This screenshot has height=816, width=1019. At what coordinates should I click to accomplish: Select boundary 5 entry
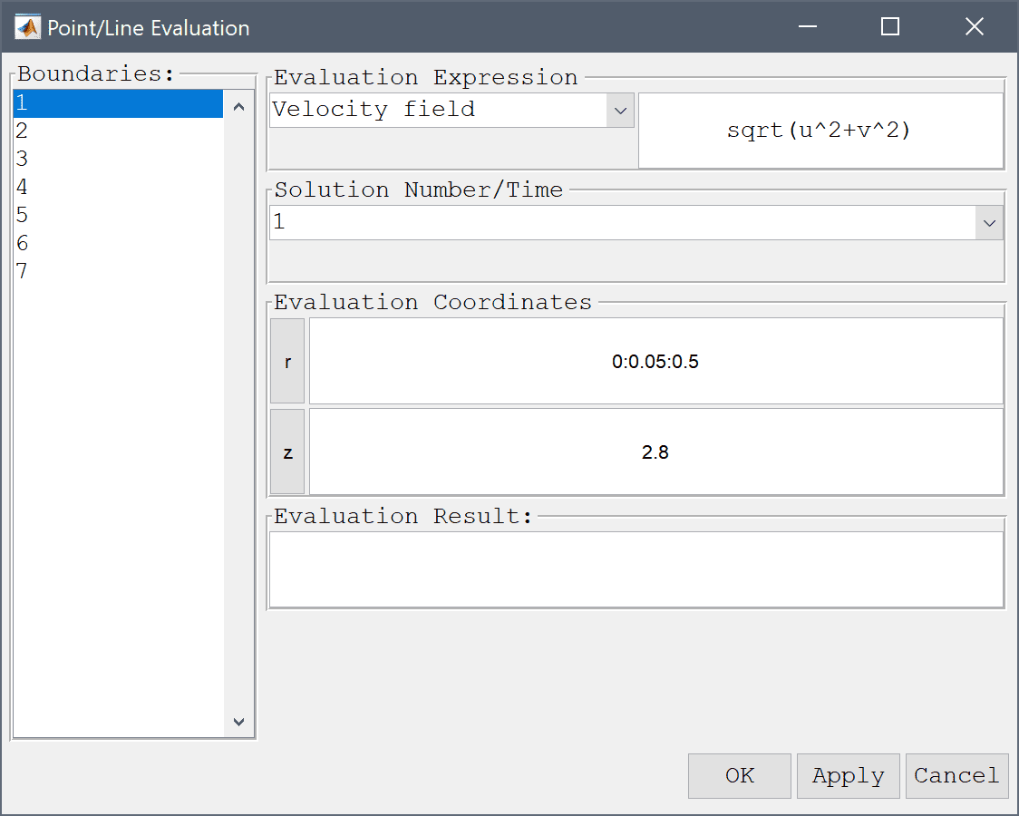pos(118,216)
